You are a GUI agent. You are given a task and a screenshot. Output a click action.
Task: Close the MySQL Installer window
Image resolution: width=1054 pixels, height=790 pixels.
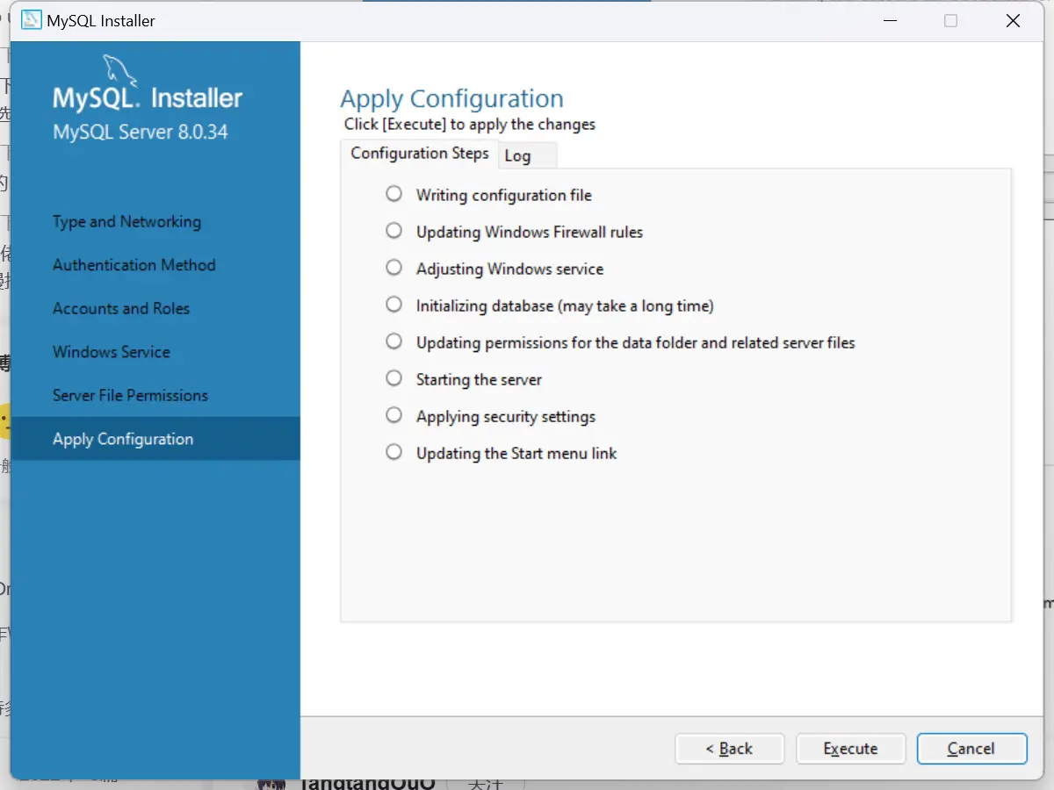pyautogui.click(x=1013, y=21)
